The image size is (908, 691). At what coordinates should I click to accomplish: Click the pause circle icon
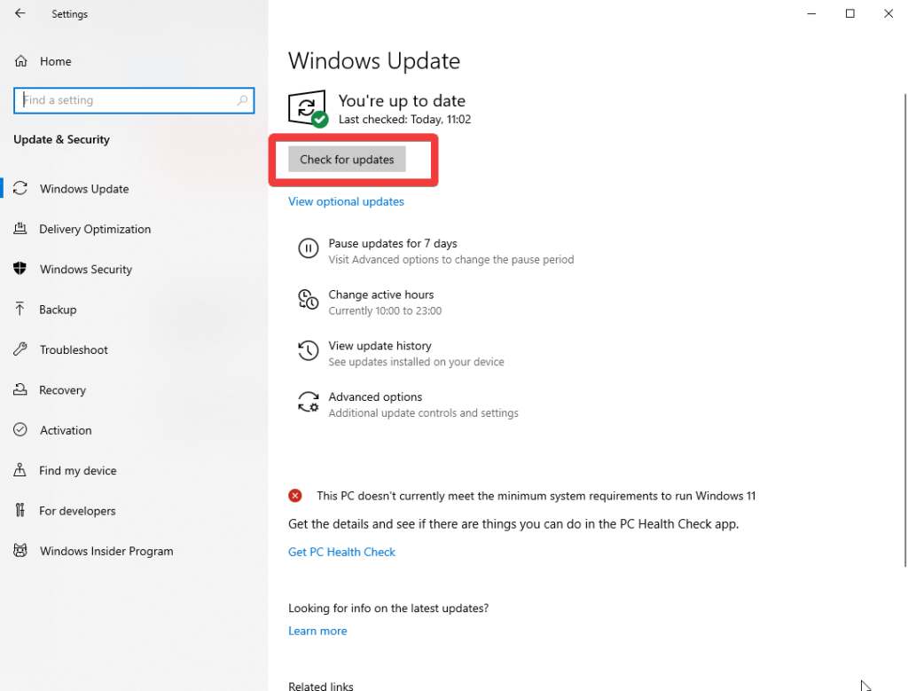tap(308, 248)
